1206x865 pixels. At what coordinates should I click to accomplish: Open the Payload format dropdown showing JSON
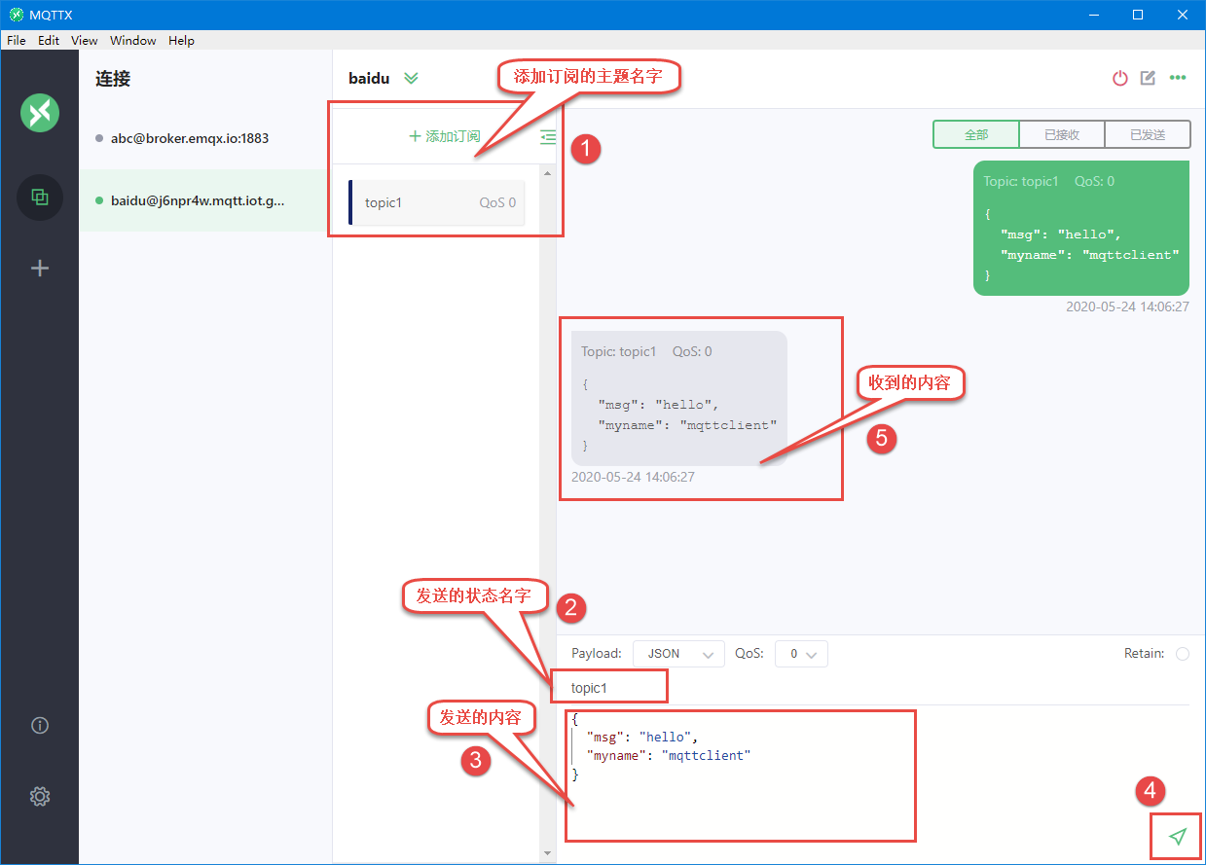click(678, 653)
